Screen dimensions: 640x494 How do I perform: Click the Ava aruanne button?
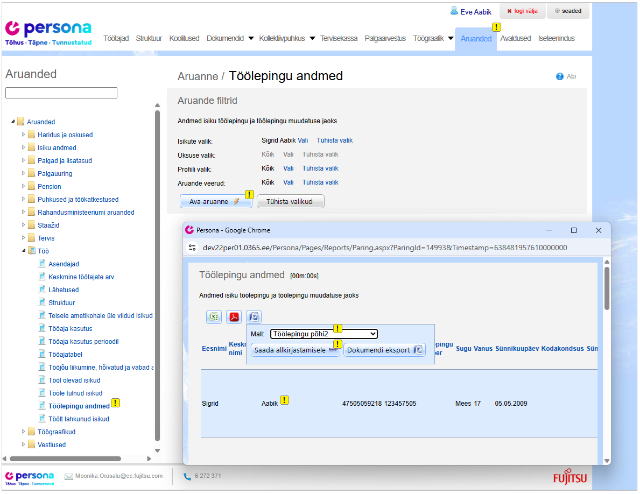click(216, 202)
